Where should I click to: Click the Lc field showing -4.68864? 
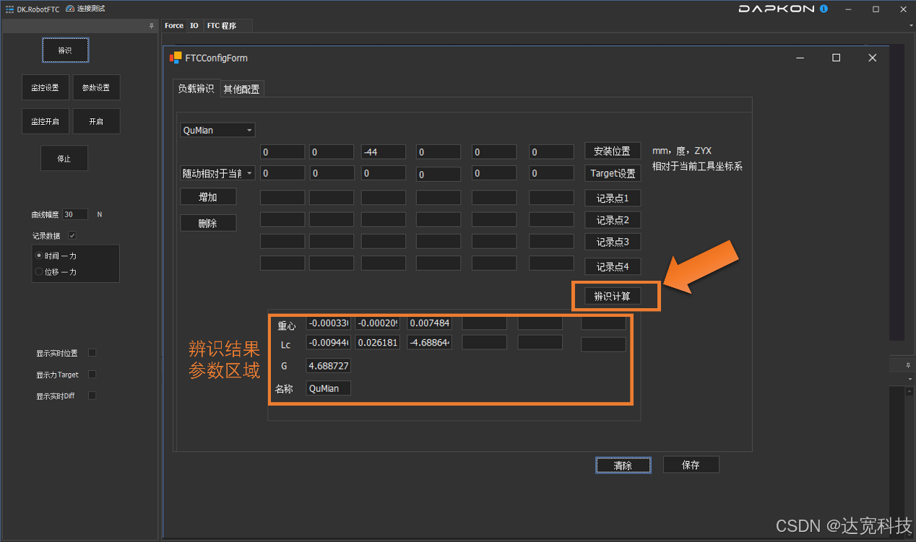click(x=430, y=342)
